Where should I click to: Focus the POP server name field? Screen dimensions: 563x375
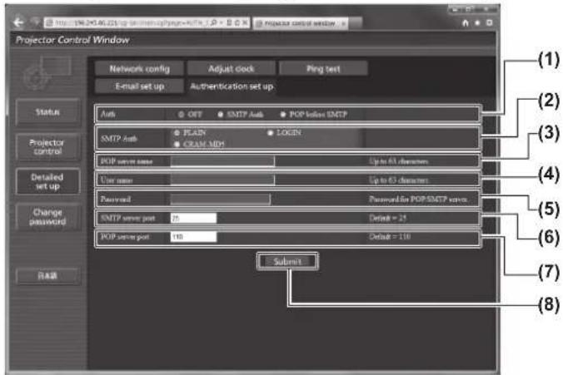pos(222,161)
